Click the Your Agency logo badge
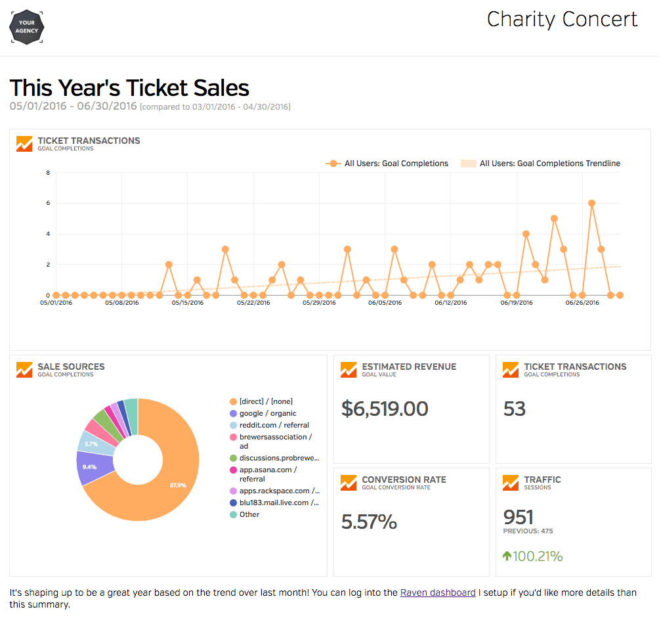This screenshot has width=659, height=626. coord(26,27)
